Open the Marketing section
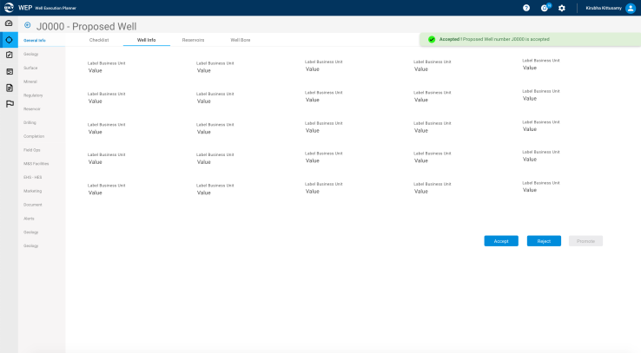Screen dimensions: 641x353 click(33, 191)
